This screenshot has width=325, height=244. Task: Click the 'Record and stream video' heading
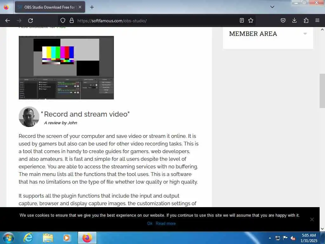click(x=85, y=114)
